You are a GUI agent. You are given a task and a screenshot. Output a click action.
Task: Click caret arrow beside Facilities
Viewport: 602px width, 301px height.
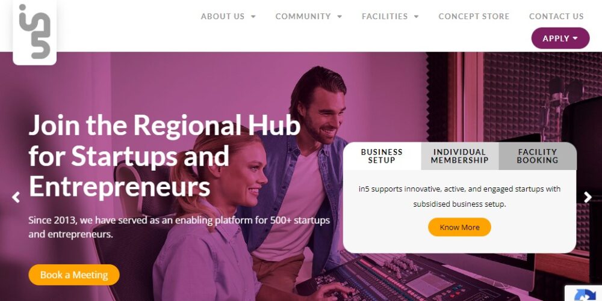click(417, 16)
